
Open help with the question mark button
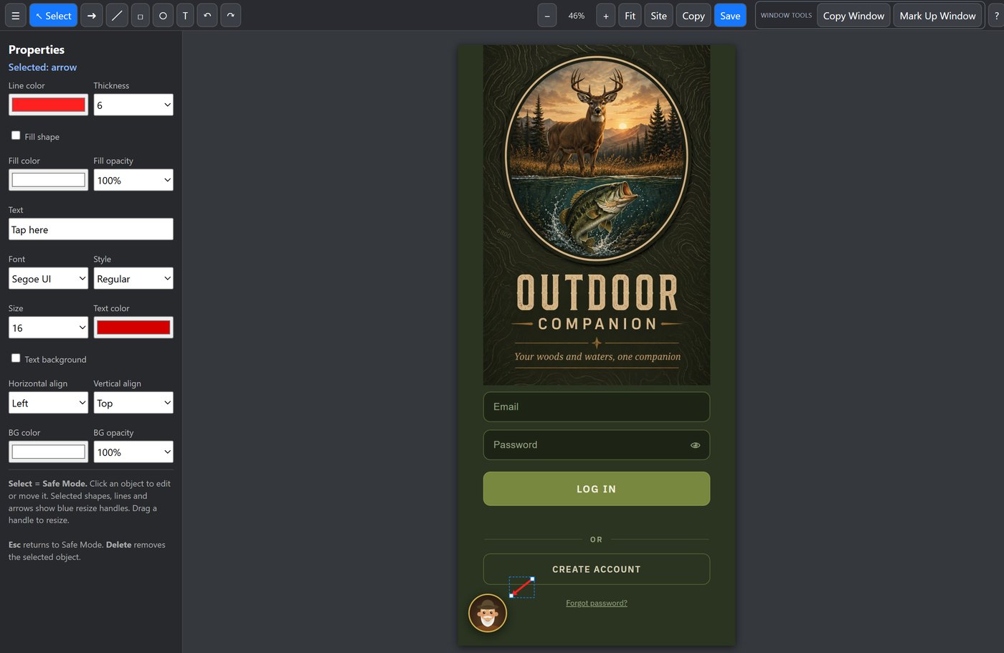pyautogui.click(x=996, y=16)
